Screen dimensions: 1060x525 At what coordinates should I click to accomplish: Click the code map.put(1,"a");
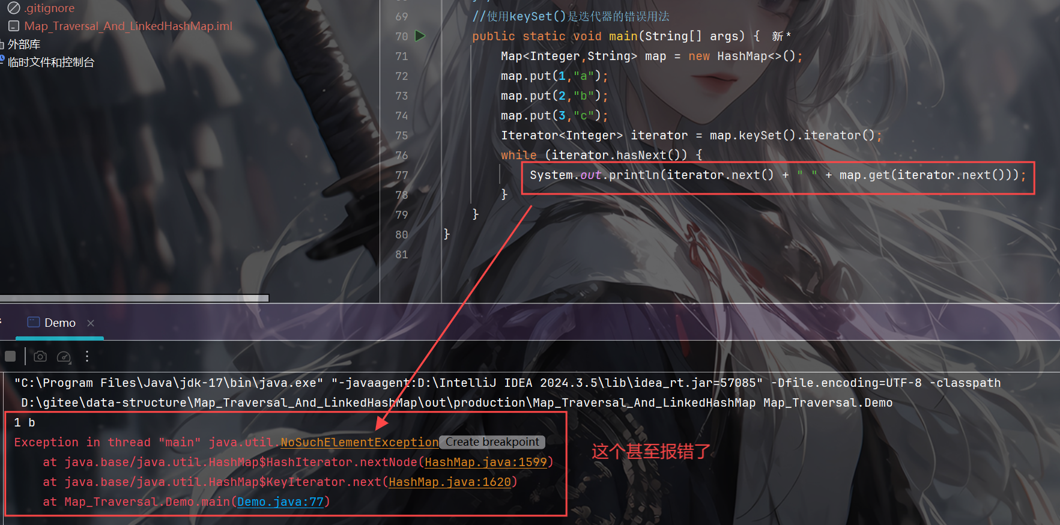pyautogui.click(x=554, y=76)
